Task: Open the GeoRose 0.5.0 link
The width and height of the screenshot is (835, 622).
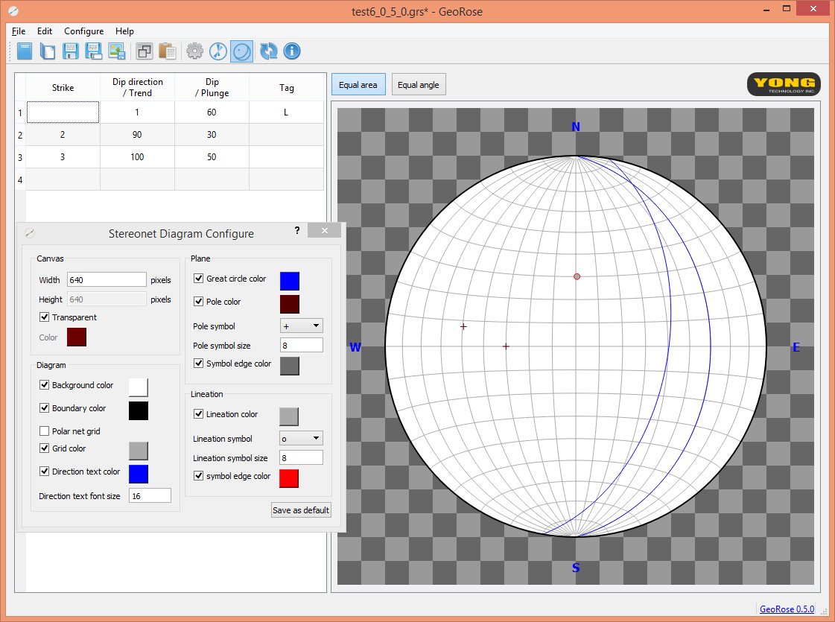Action: [787, 609]
